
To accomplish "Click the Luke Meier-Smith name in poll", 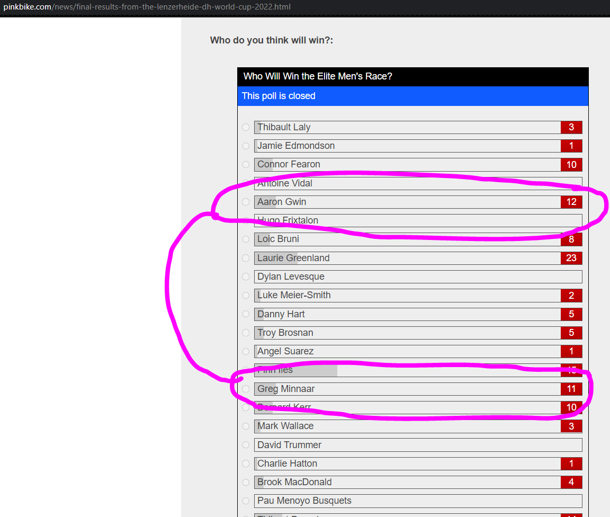I will (x=294, y=295).
